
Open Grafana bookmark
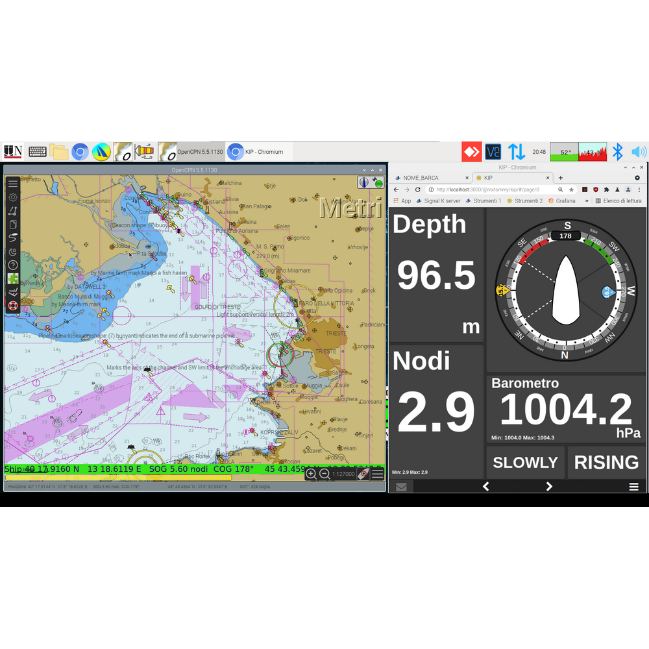click(x=561, y=201)
